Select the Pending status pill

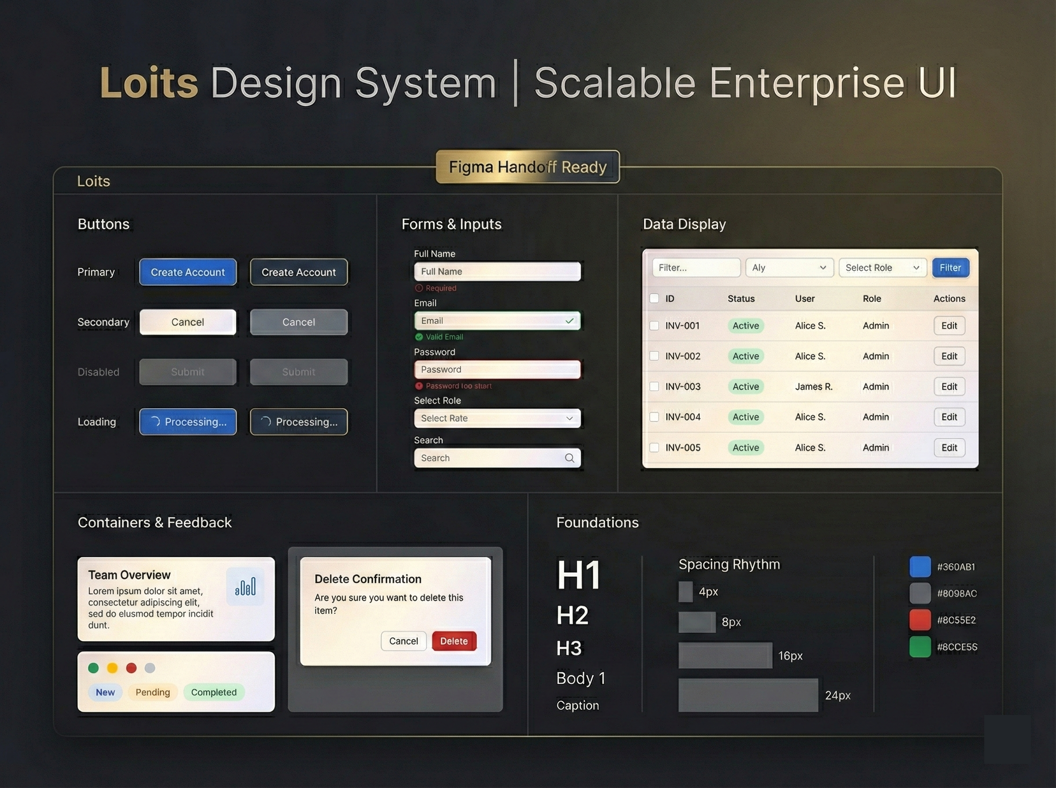[x=152, y=692]
